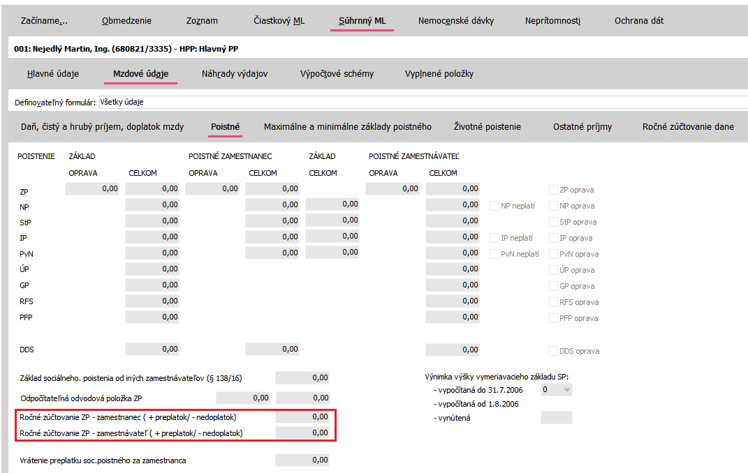Open Ročné zúčtovanie dane subtab
Screen dimensions: 748x473
[x=688, y=127]
